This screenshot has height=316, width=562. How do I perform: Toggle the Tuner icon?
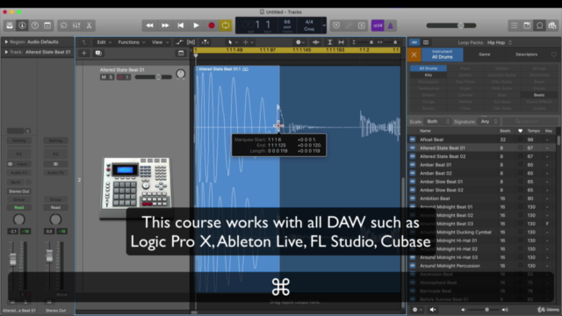(349, 25)
